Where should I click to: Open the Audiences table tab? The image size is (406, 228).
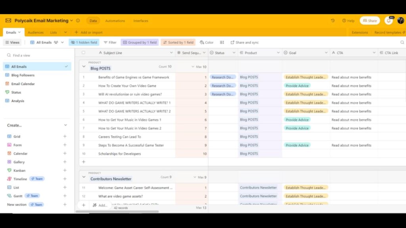[36, 32]
